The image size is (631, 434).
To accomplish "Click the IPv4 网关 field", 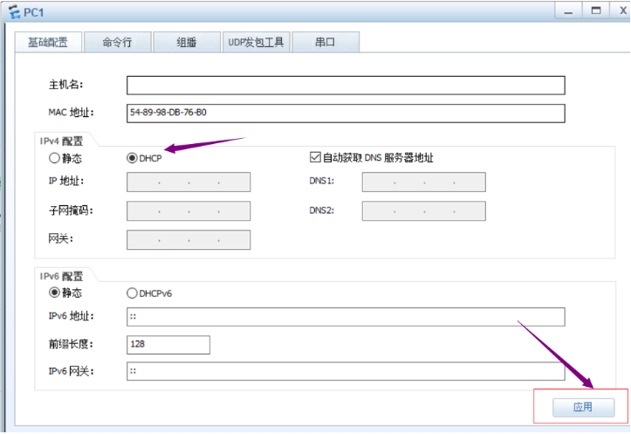I will 189,240.
